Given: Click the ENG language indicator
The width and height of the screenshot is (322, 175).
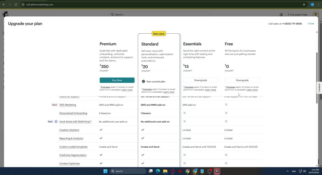Looking at the screenshot, I should point(294,171).
